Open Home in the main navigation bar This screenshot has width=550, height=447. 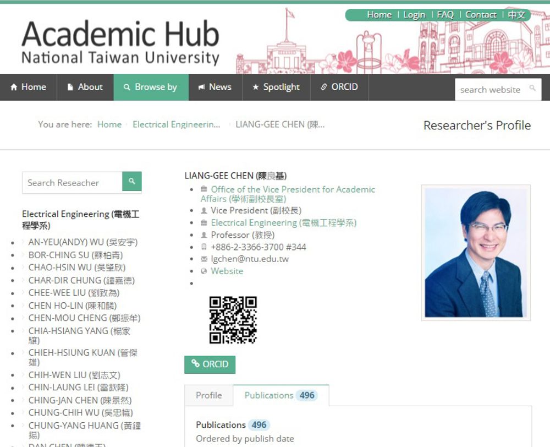(x=29, y=87)
